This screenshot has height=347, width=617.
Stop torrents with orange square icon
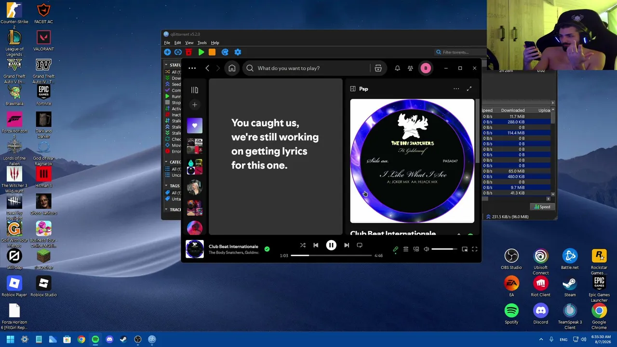pos(212,52)
